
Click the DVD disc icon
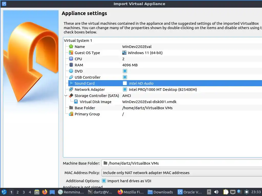71,71
